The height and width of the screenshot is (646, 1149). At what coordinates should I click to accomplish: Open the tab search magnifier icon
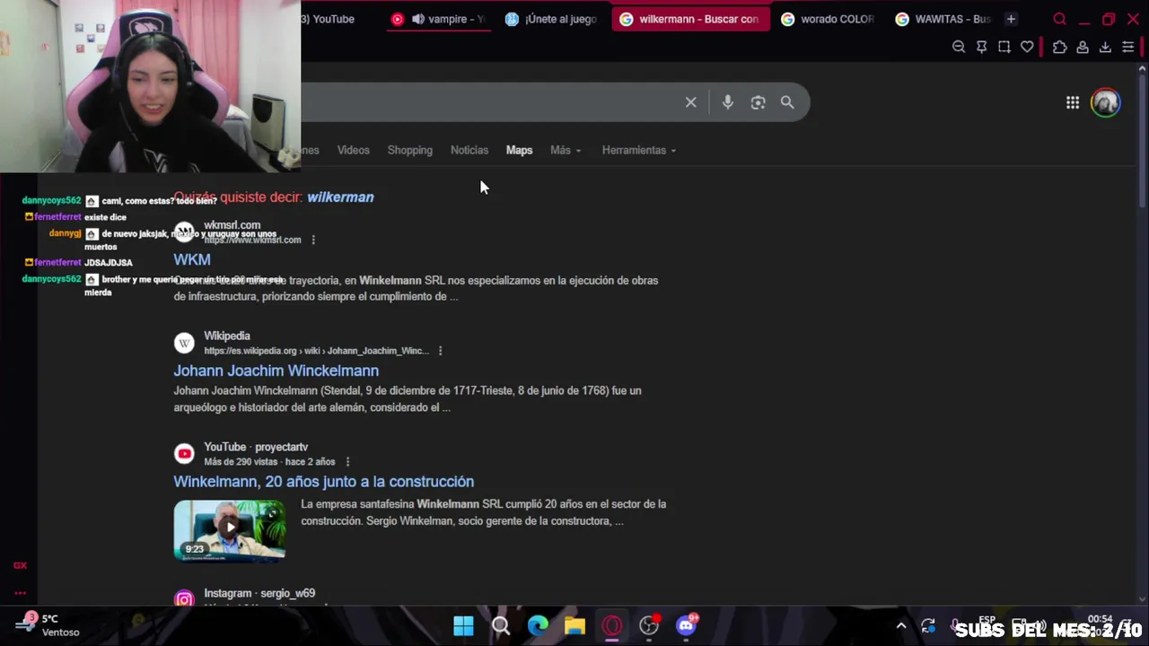(x=1059, y=19)
